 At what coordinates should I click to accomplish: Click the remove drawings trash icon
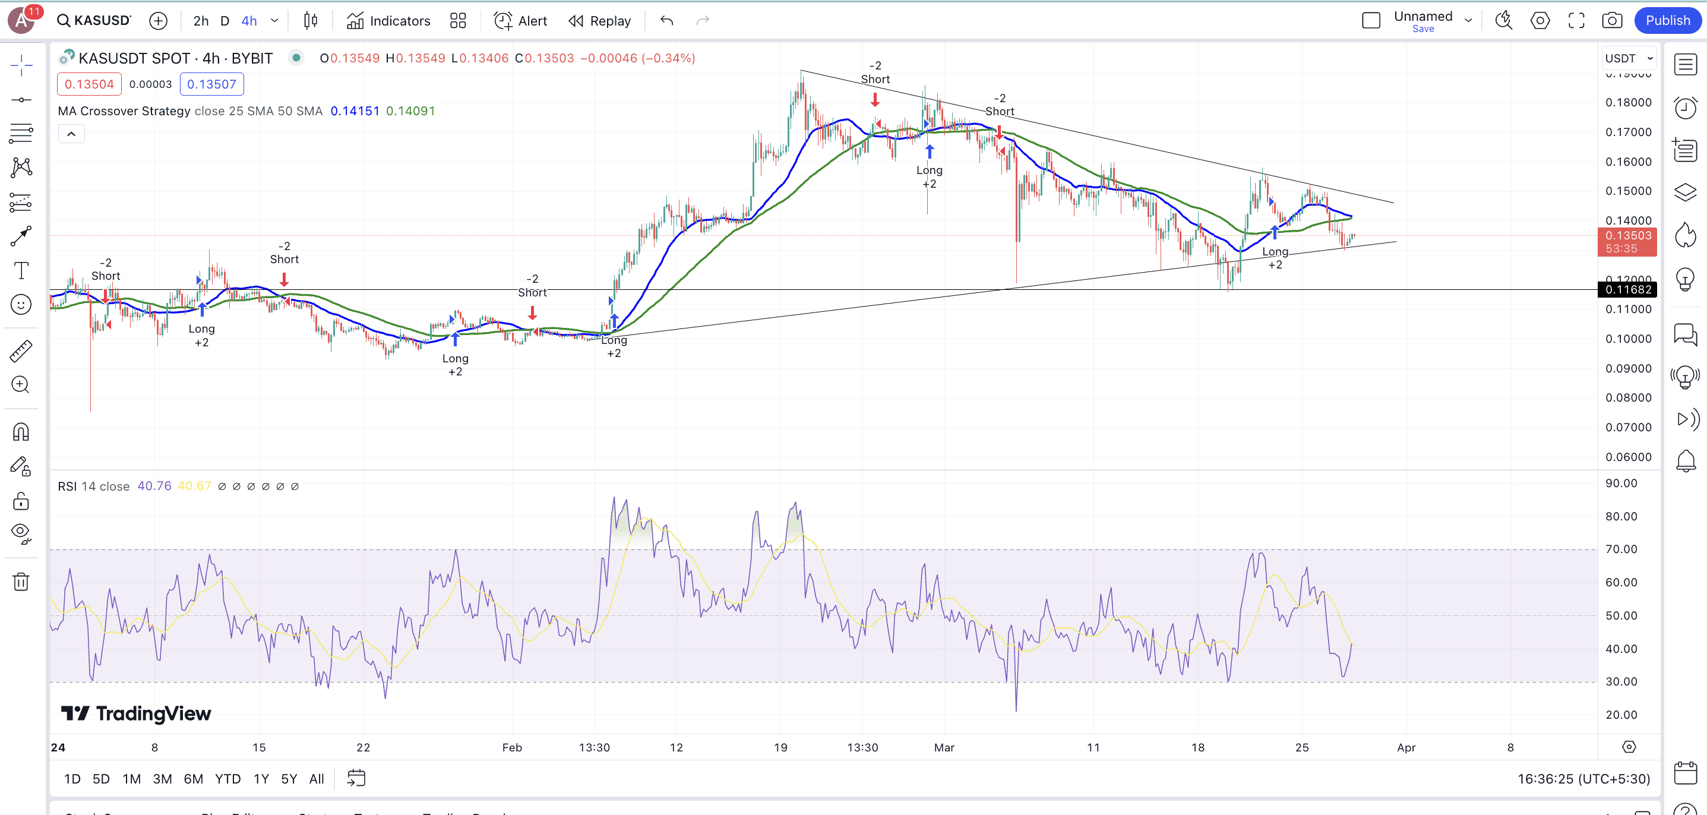click(x=21, y=582)
